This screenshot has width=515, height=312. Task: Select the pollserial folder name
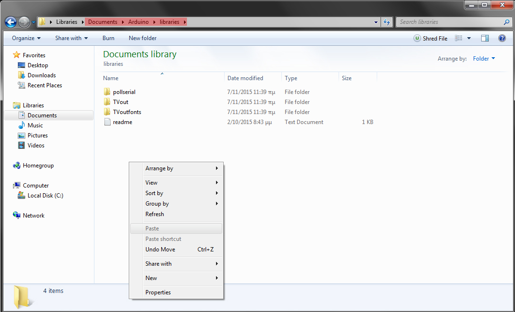click(x=124, y=92)
